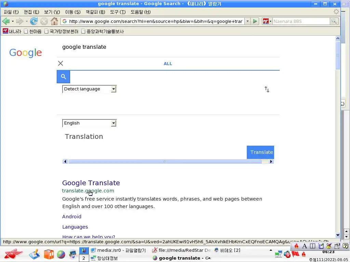350x262 pixels.
Task: Switch to 망상태정보 taskbar window
Action: coord(105,258)
